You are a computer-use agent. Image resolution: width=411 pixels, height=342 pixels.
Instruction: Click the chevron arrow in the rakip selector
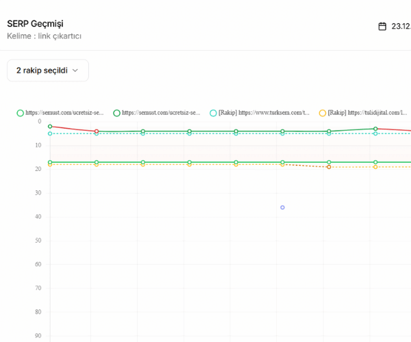tap(75, 70)
